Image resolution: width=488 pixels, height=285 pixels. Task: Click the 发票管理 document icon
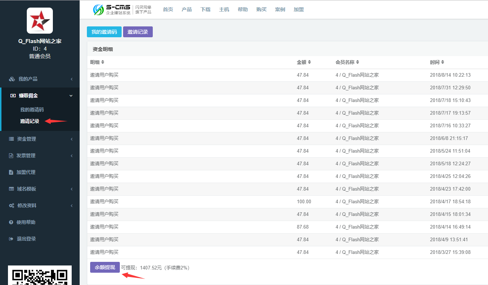point(11,156)
